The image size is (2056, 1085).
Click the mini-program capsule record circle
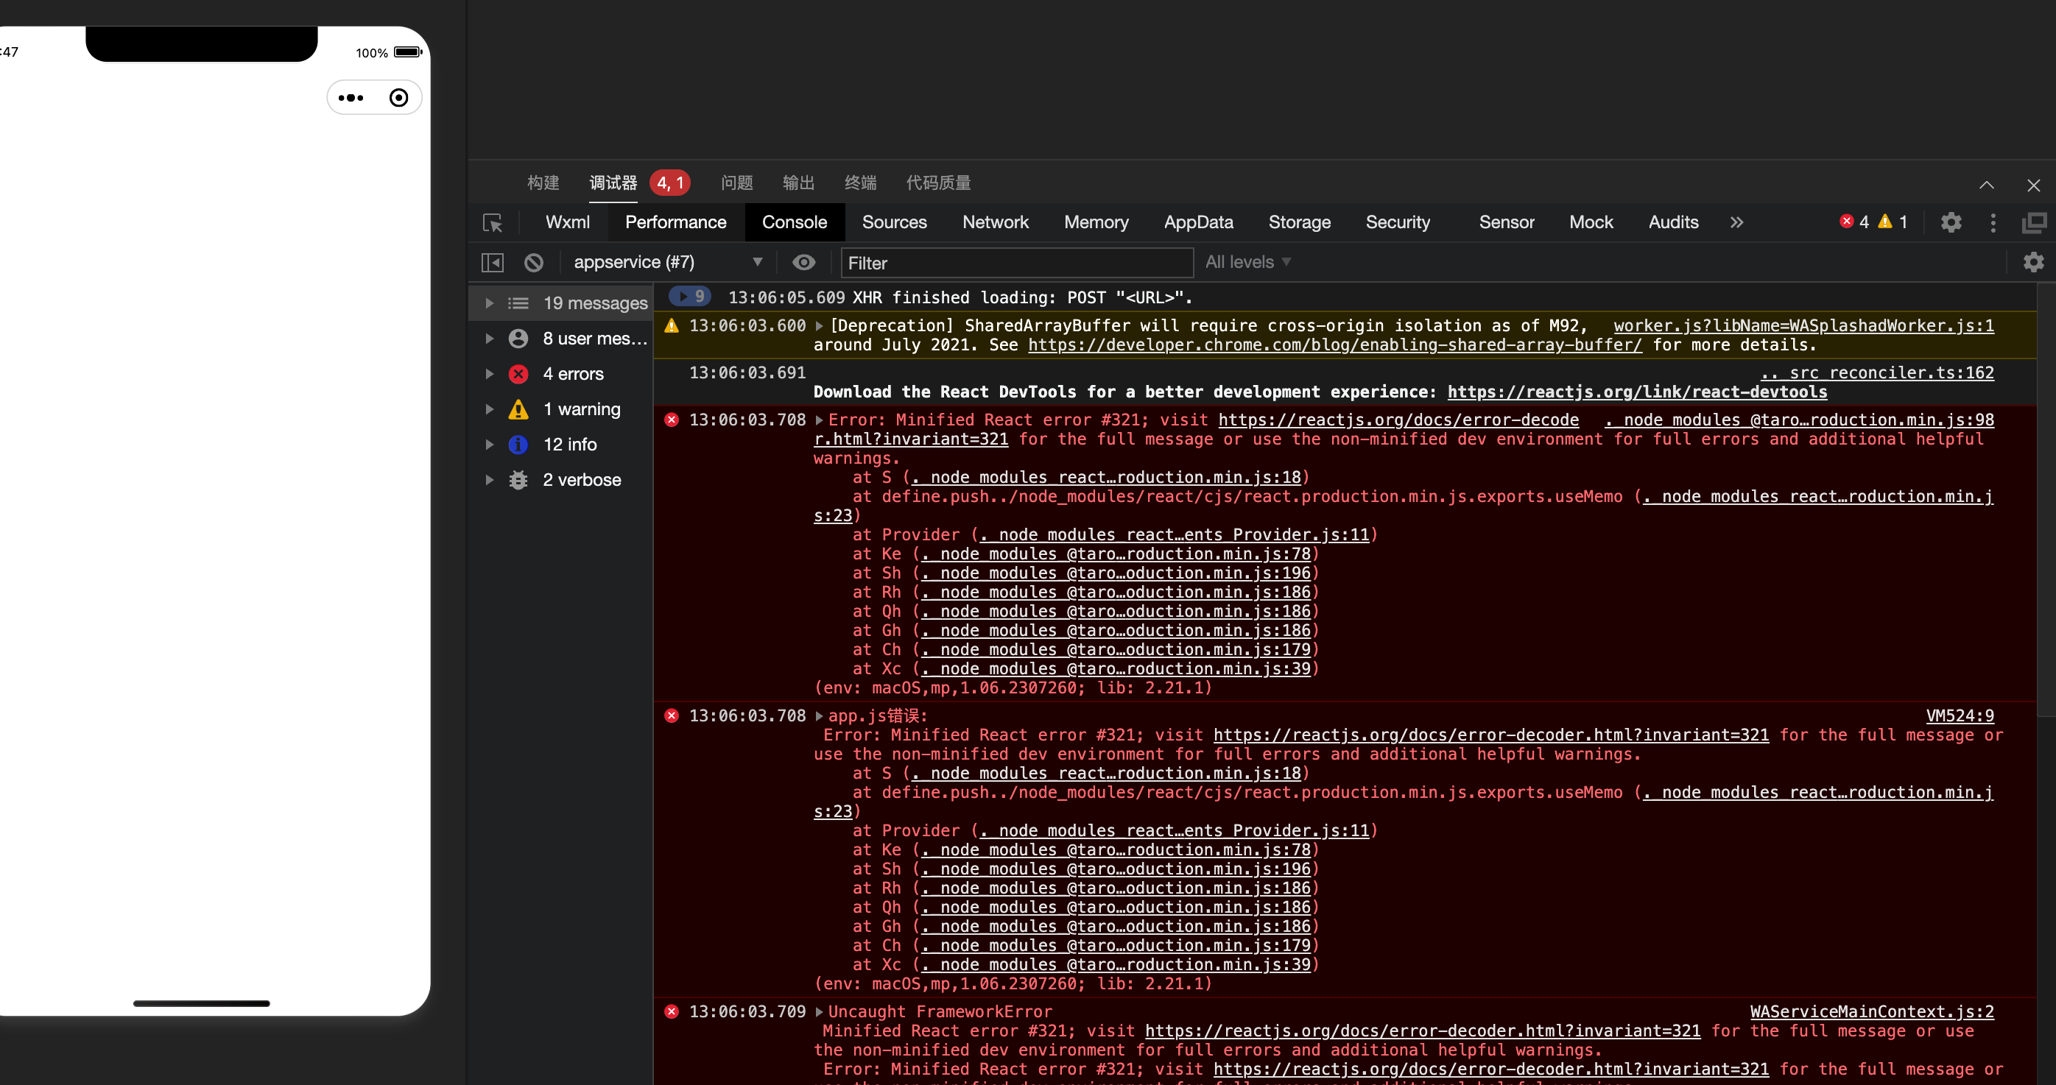coord(398,97)
